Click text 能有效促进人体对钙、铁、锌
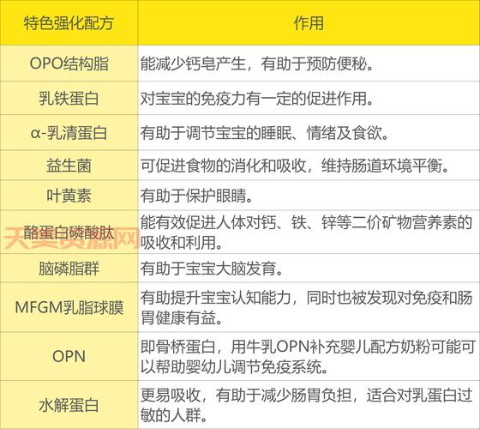480x429 pixels. click(x=238, y=222)
